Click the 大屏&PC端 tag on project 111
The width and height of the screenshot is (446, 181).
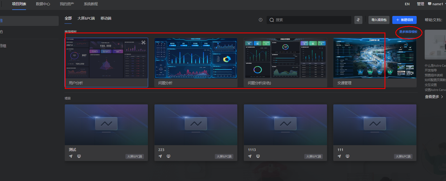coord(403,156)
